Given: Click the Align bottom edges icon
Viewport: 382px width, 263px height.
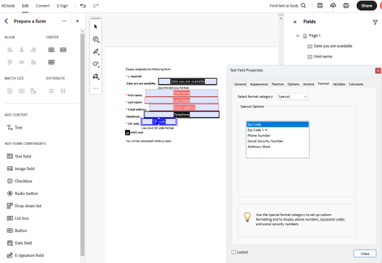Looking at the screenshot, I should pyautogui.click(x=34, y=62).
